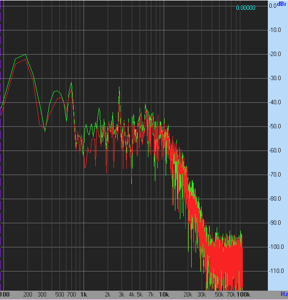288x300 pixels.
Task: Click the -20.0 level axis label
Action: 275,54
